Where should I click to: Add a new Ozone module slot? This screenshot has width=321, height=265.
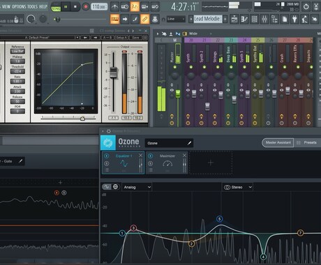[x=211, y=162]
